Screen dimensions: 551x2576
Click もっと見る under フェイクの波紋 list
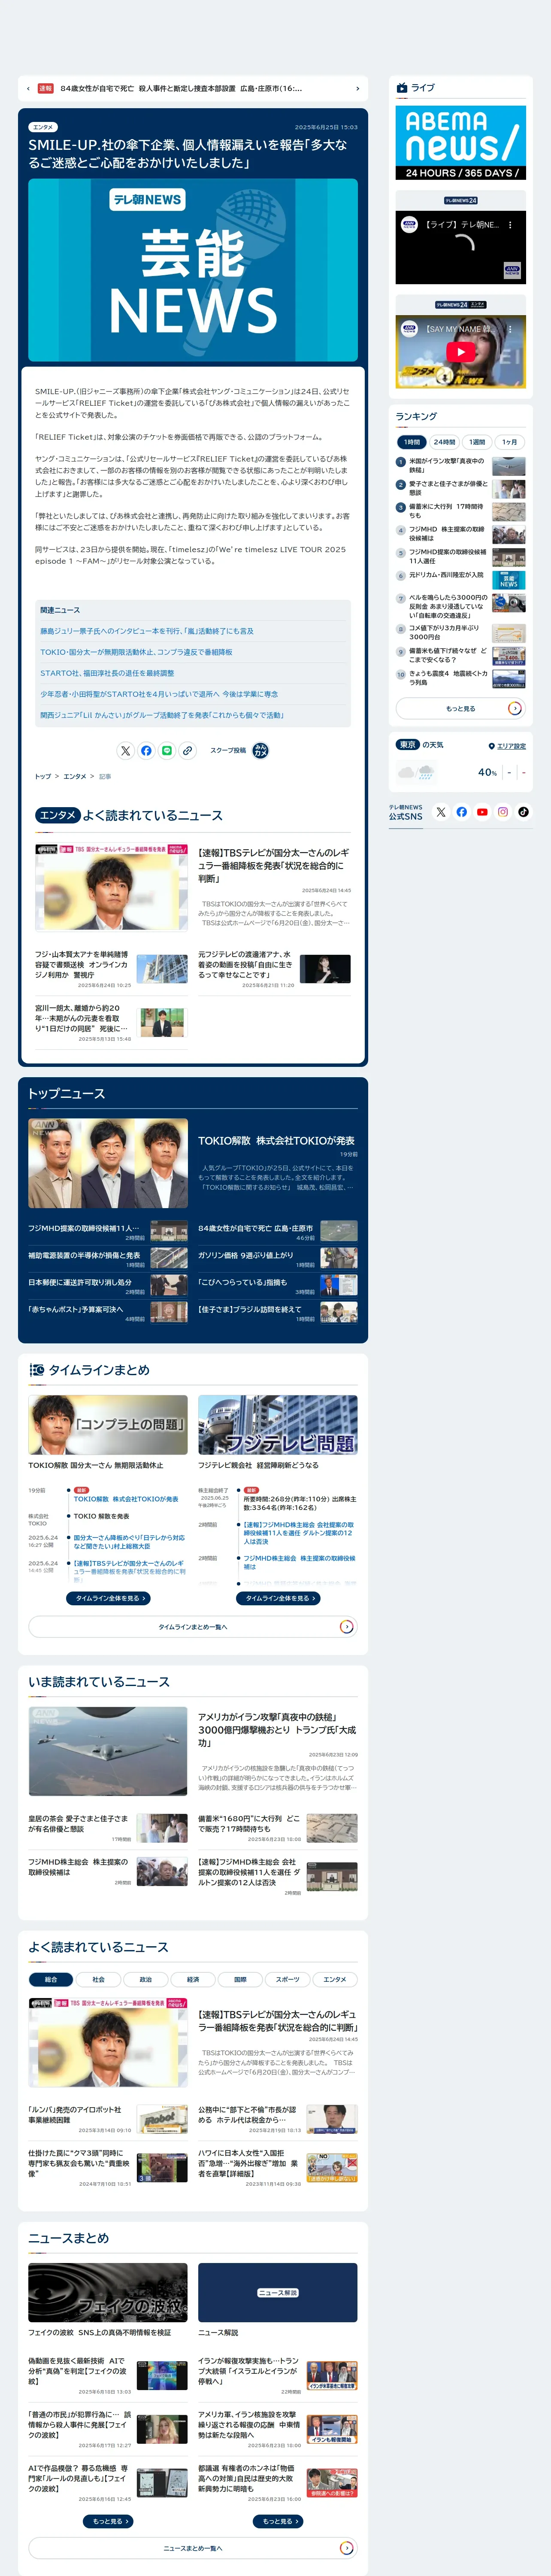tap(108, 2521)
